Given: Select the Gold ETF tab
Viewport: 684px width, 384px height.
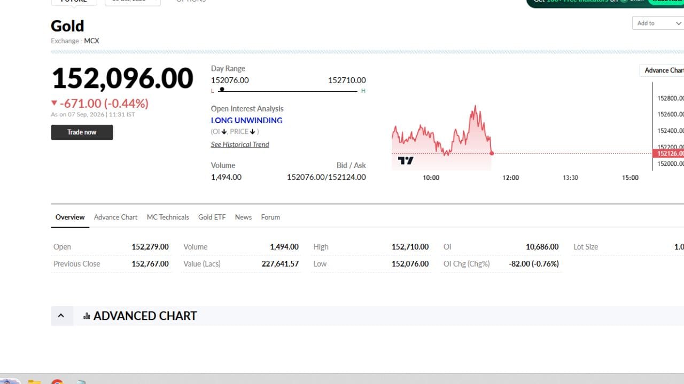Looking at the screenshot, I should 212,217.
